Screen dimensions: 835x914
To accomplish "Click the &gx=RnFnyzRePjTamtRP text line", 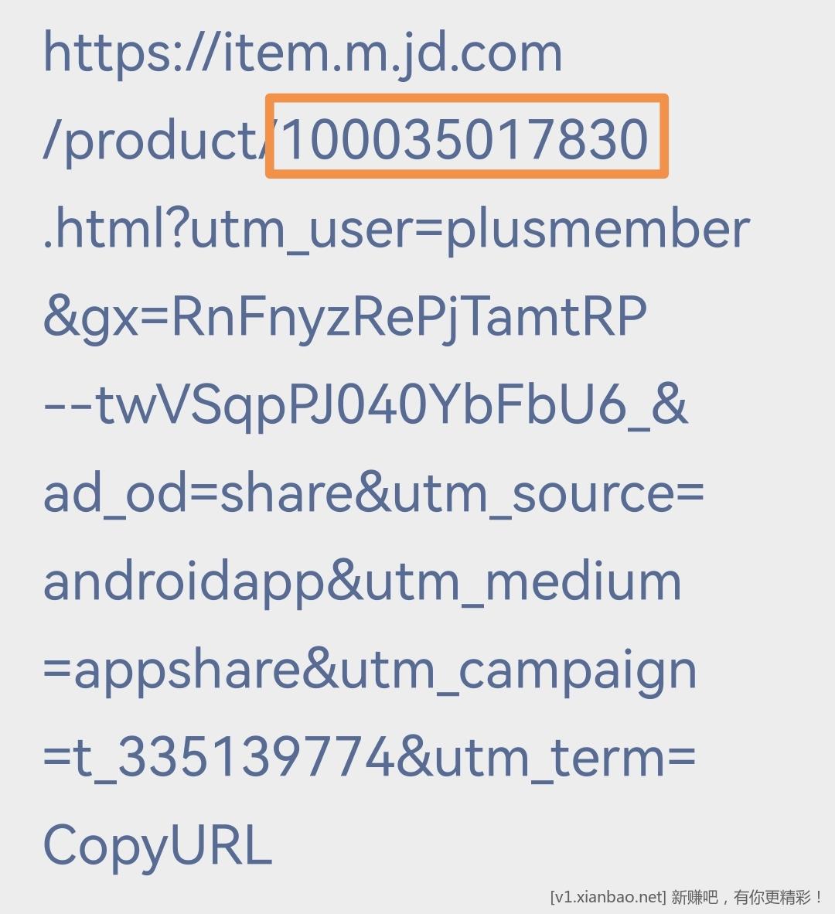I will coord(345,319).
